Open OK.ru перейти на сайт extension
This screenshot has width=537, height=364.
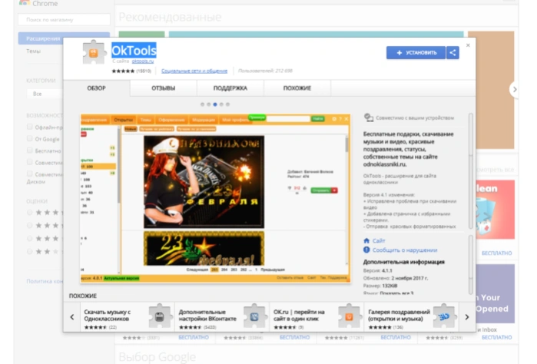click(317, 317)
